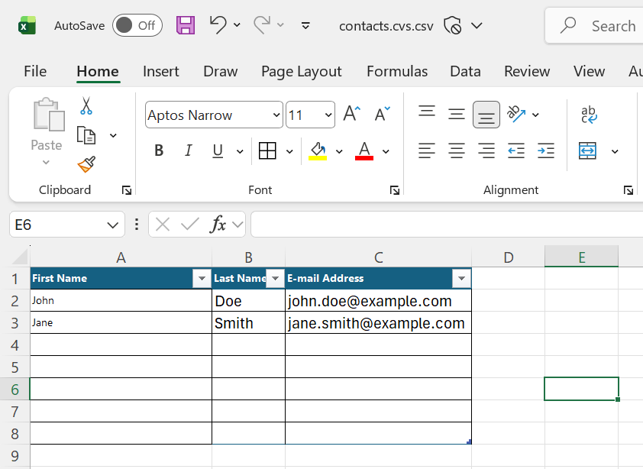The height and width of the screenshot is (469, 643).
Task: Select the Format Painter brush icon
Action: (x=86, y=164)
